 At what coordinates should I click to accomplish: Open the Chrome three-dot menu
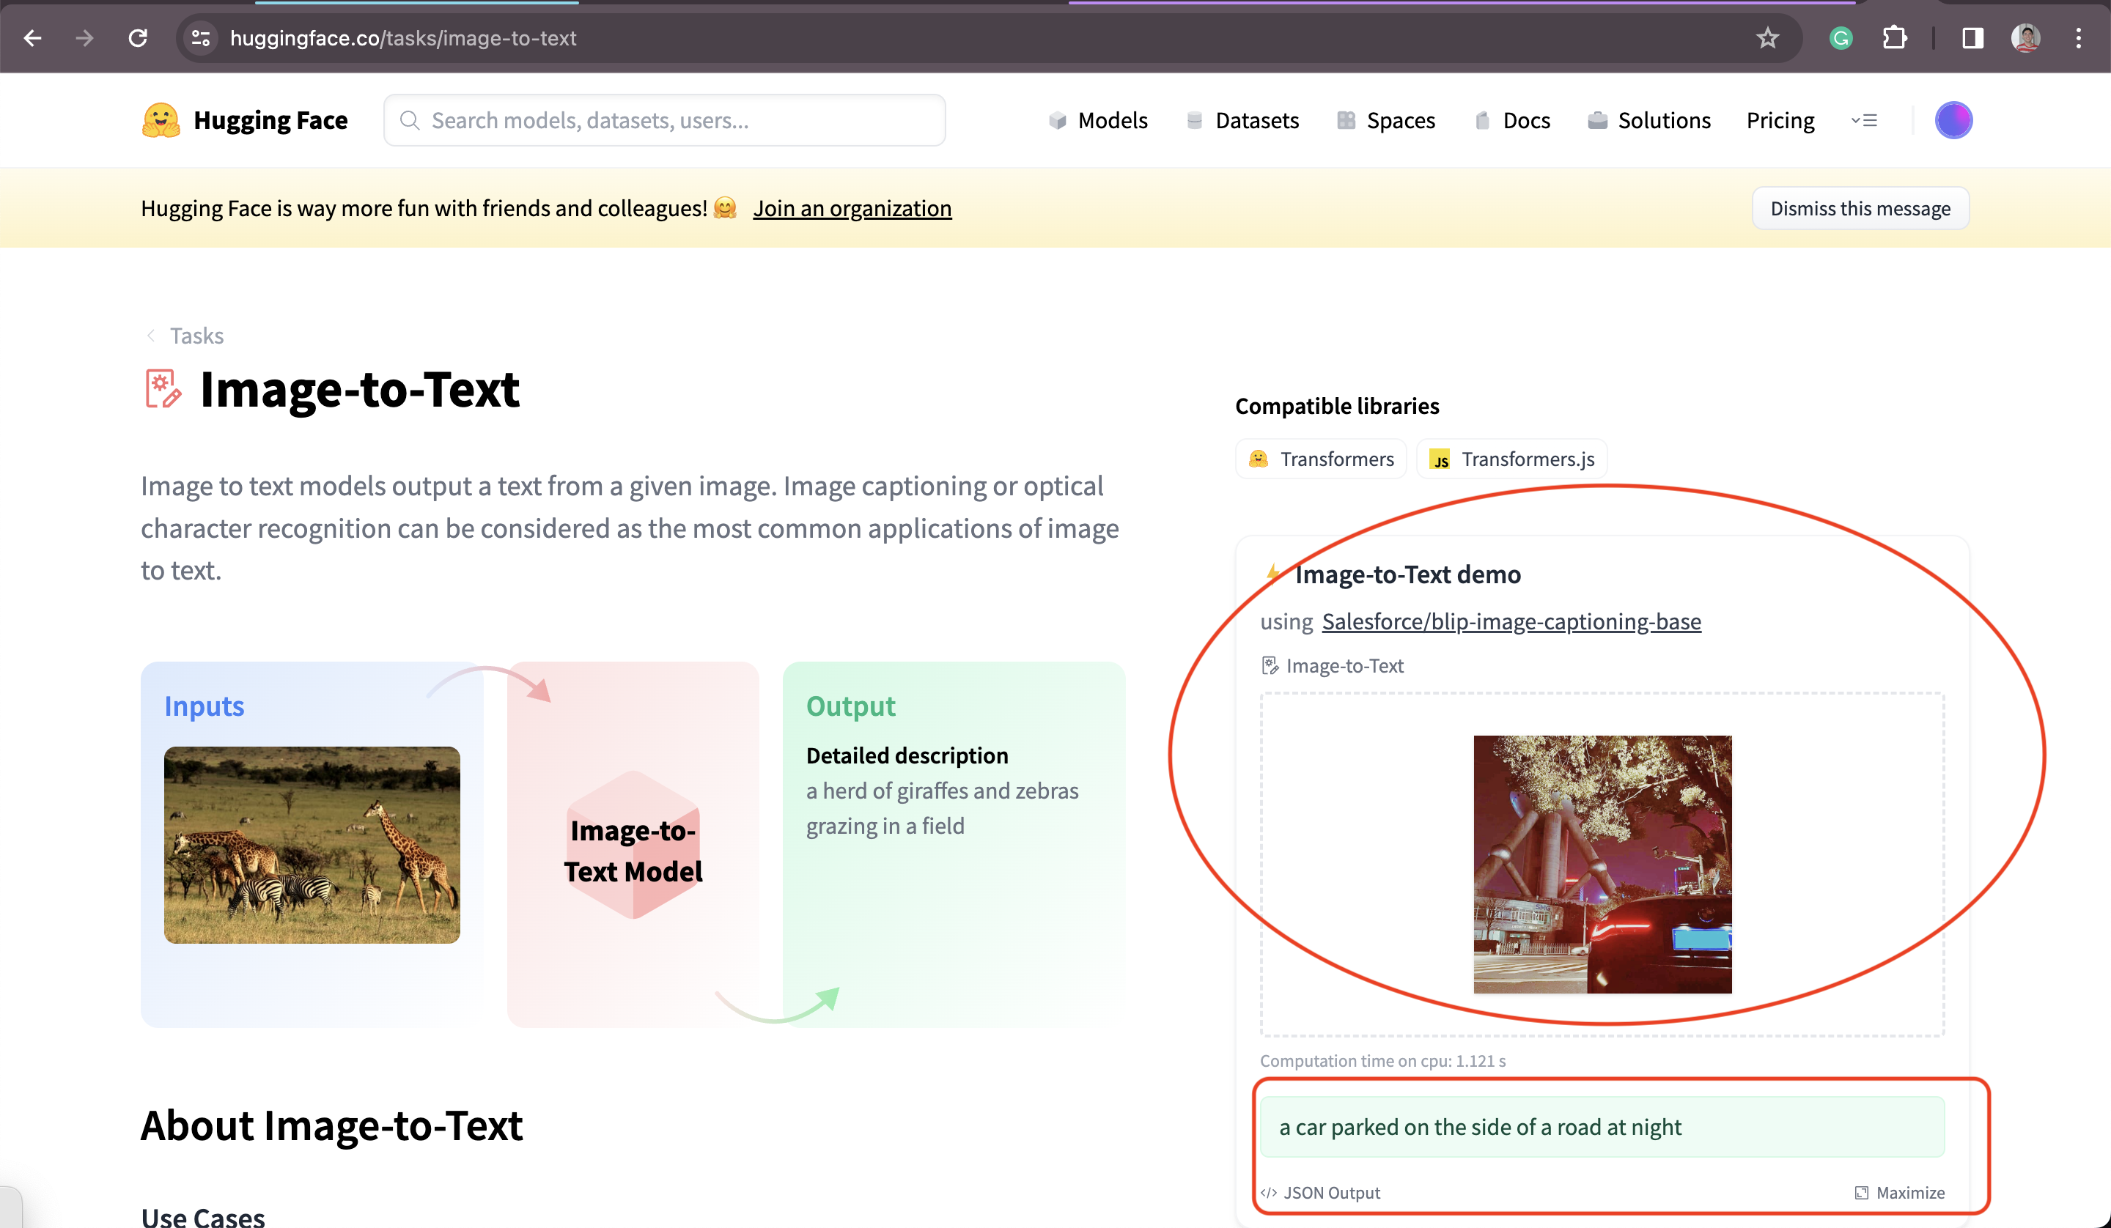[2078, 37]
